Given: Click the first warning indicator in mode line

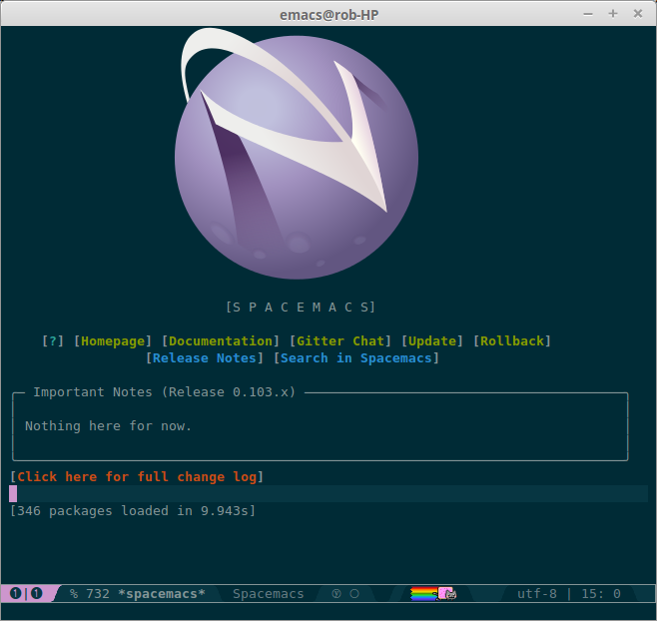Looking at the screenshot, I should (16, 593).
